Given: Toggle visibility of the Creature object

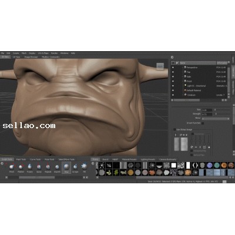Looking at the screenshot, I should click(x=173, y=95).
